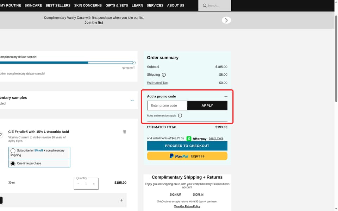
Task: Click the $250.00 threshold label
Action: click(x=129, y=68)
